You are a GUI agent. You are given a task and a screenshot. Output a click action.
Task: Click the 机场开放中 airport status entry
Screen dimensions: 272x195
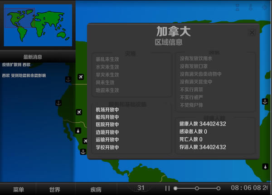(107, 110)
